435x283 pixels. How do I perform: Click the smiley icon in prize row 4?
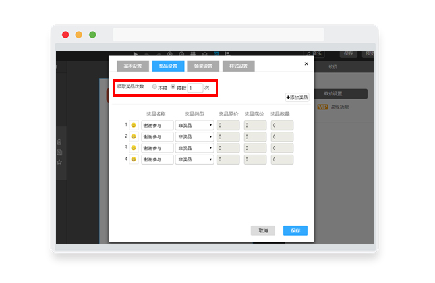point(134,159)
